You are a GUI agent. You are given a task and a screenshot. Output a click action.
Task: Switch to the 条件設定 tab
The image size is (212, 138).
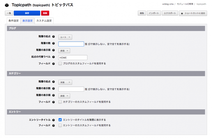coord(13,21)
